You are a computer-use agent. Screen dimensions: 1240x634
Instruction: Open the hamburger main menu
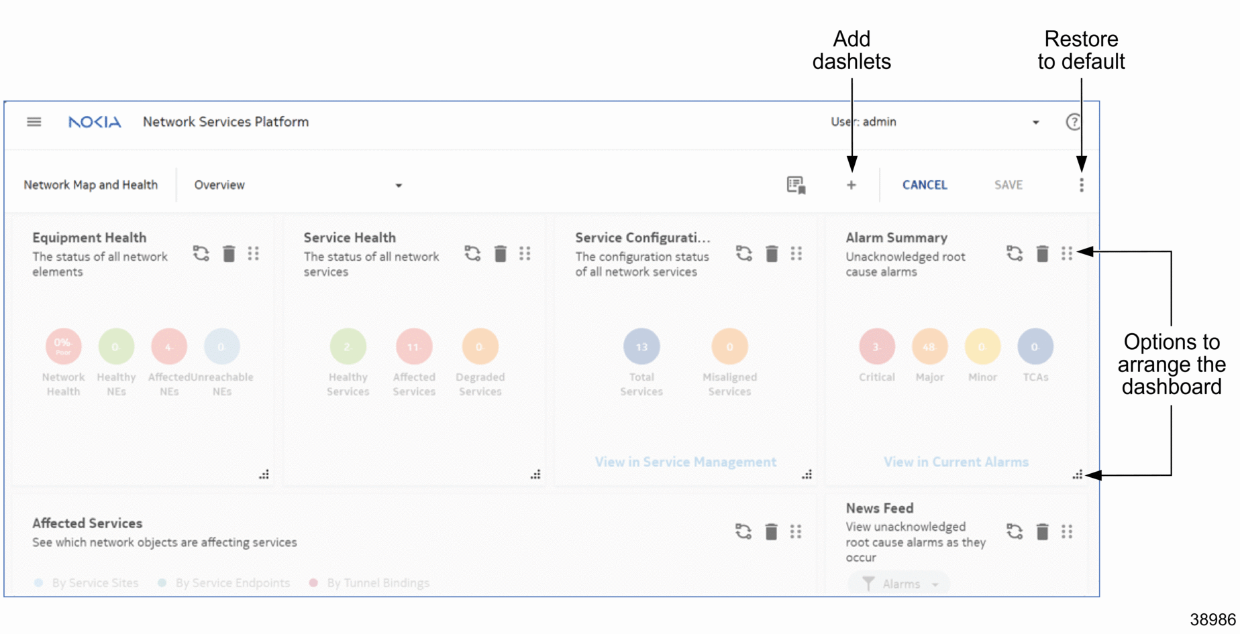(34, 122)
